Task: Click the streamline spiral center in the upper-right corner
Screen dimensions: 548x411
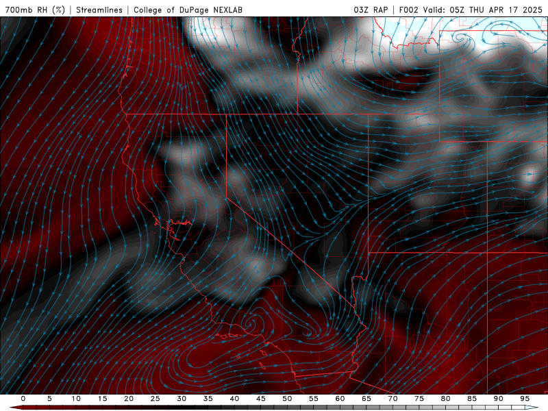Action: tap(460, 36)
